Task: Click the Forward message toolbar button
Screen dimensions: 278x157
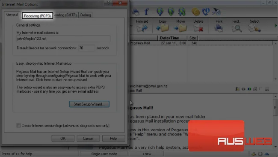Action: pos(142,26)
